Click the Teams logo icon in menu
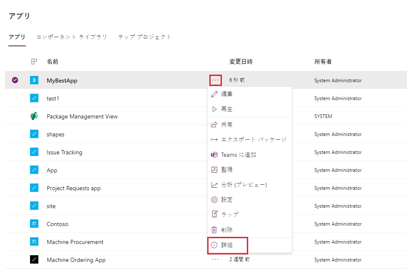Image resolution: width=407 pixels, height=269 pixels. (x=214, y=155)
